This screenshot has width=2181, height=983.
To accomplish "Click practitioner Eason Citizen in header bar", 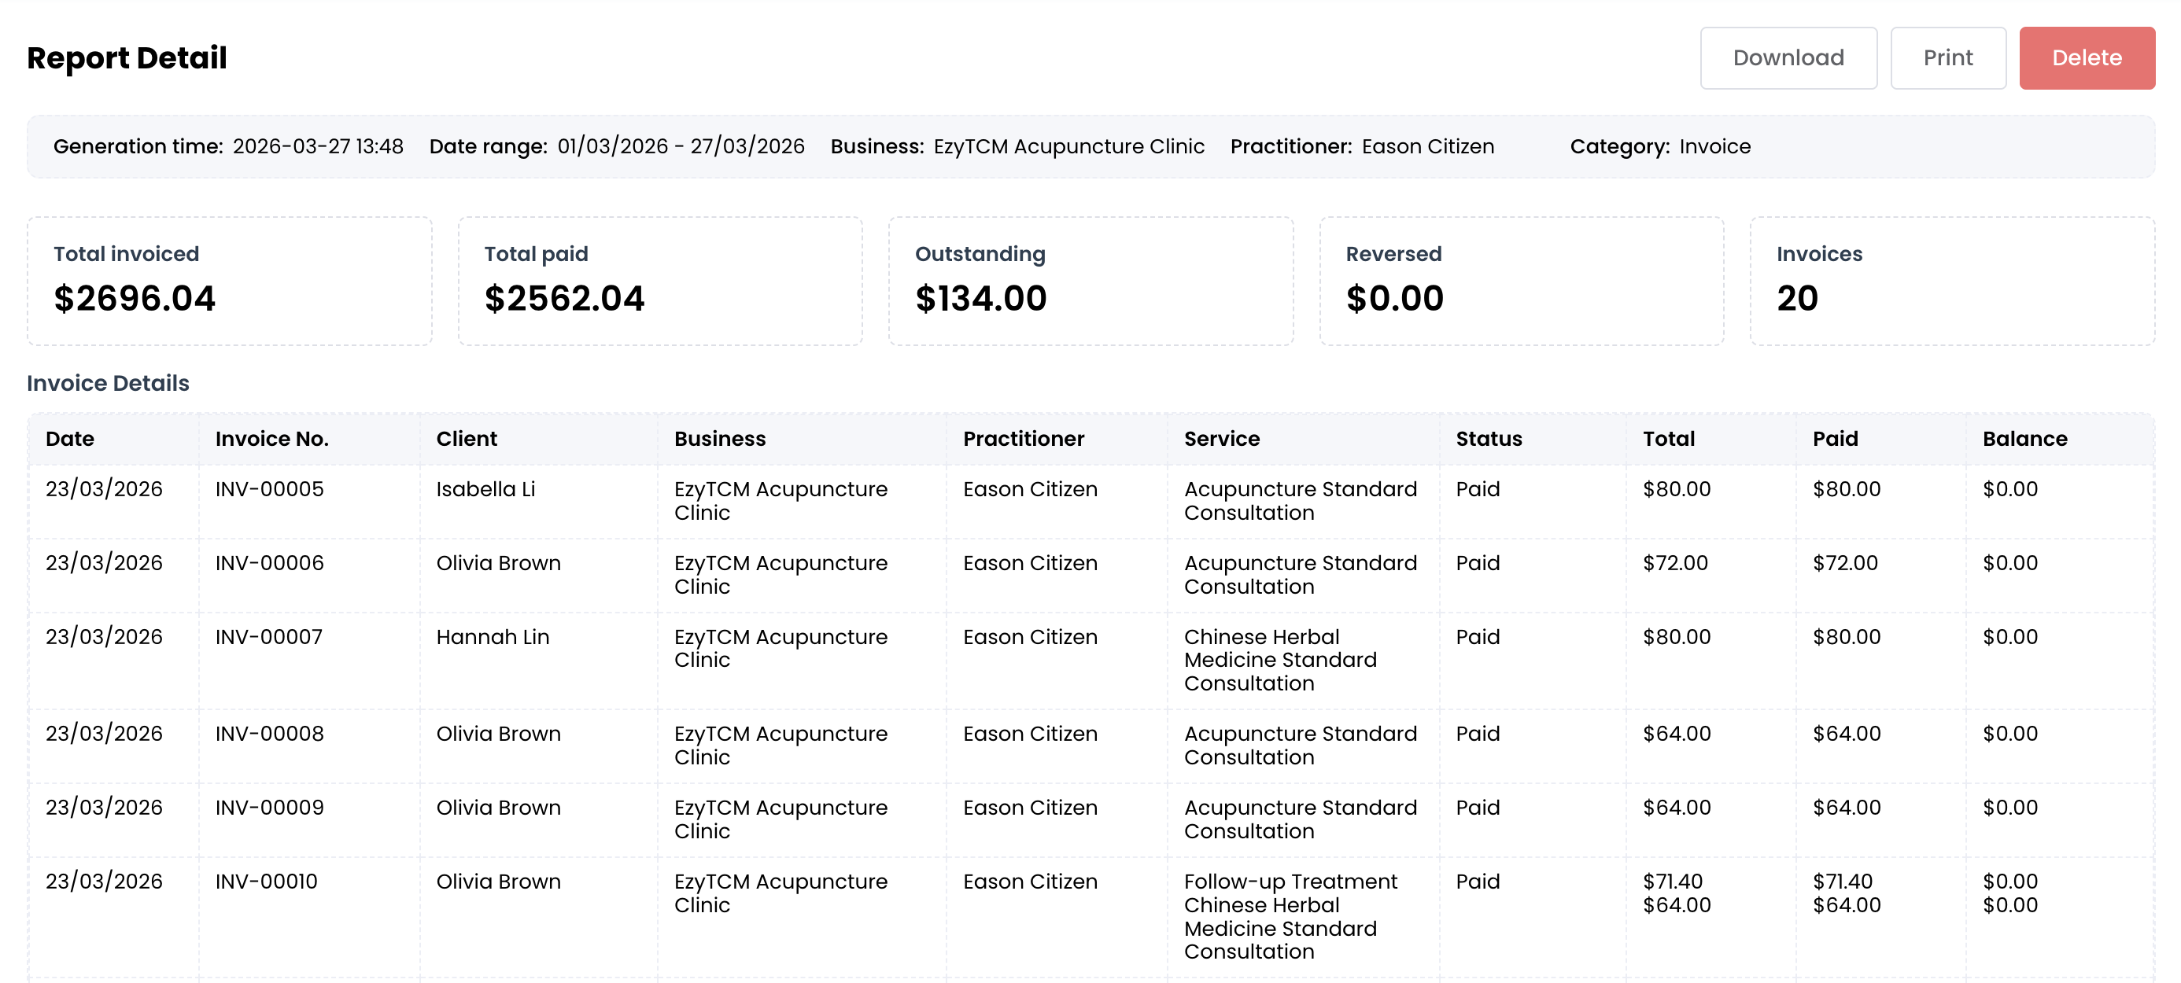I will point(1426,146).
